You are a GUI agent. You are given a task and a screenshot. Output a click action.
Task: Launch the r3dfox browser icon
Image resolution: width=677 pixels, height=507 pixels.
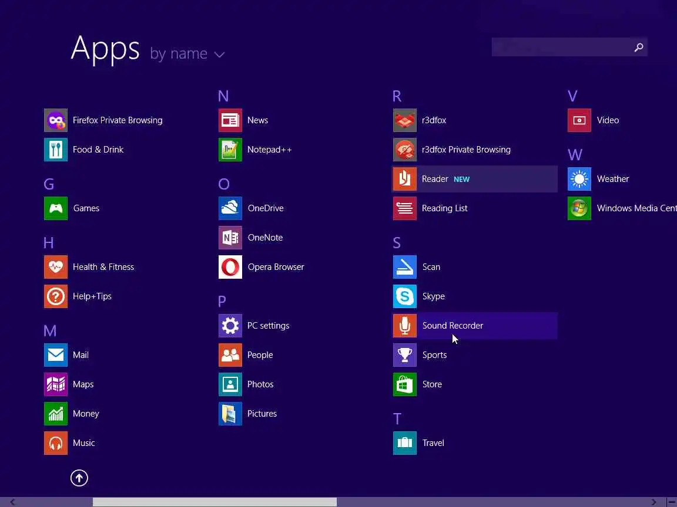pos(404,120)
